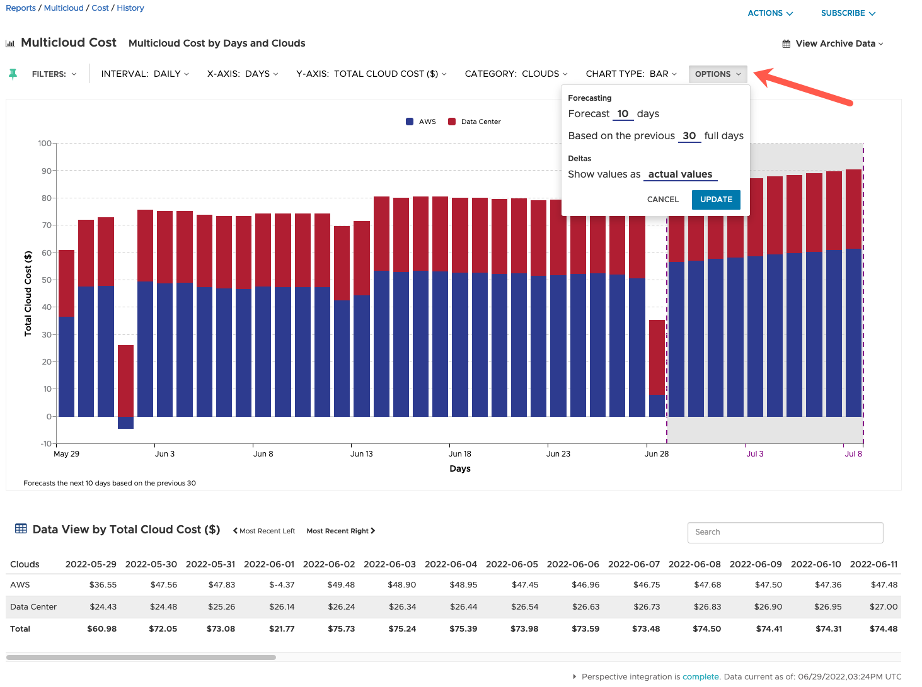Expand View Archive Data menu
Screen dimensions: 922x687
[x=839, y=43]
